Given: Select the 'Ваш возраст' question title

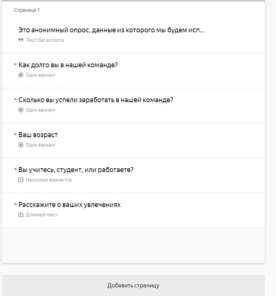Looking at the screenshot, I should coord(38,135).
